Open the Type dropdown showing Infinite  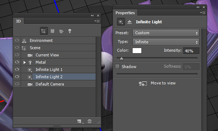point(166,42)
